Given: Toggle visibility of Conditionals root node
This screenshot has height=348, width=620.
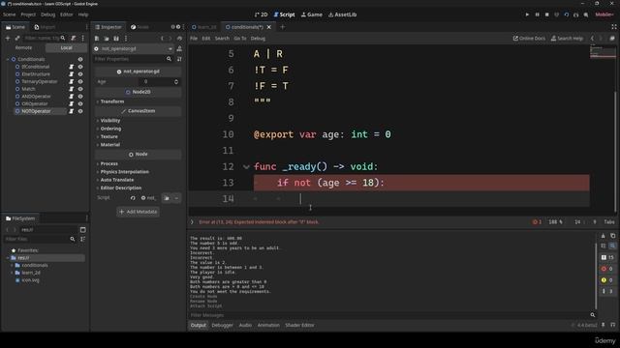Looking at the screenshot, I should pyautogui.click(x=80, y=59).
